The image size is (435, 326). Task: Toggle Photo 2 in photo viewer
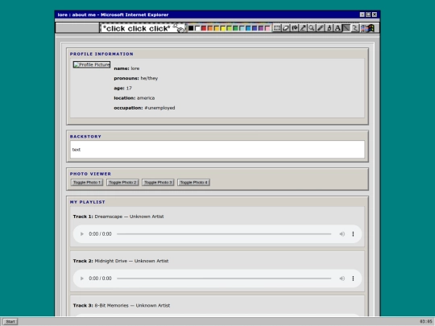pyautogui.click(x=122, y=183)
